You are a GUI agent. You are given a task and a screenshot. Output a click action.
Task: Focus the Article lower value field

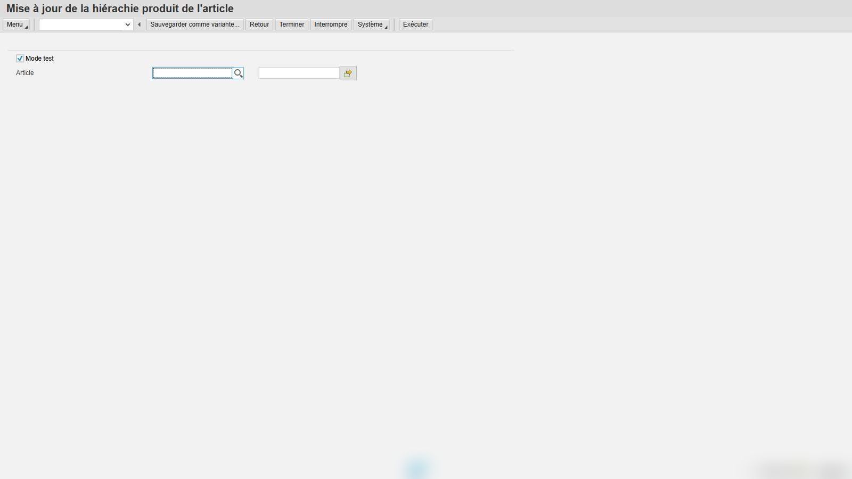click(193, 73)
